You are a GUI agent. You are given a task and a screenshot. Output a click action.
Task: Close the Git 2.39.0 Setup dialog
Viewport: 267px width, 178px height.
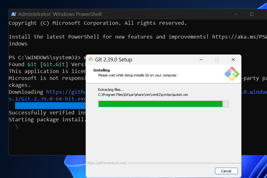(x=233, y=60)
